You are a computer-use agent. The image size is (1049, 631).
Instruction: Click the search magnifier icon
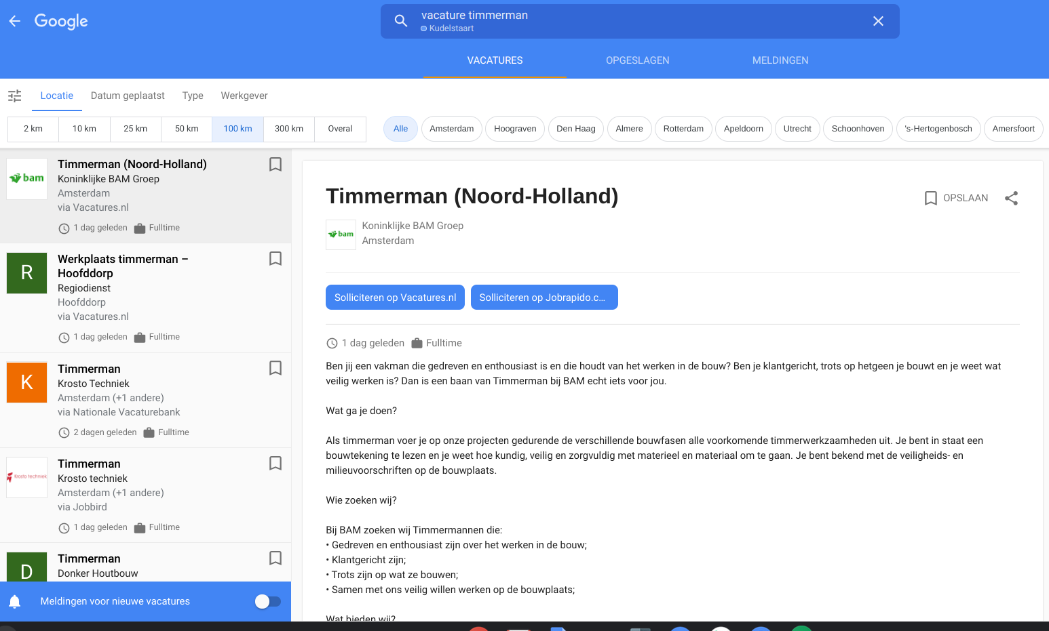coord(401,21)
